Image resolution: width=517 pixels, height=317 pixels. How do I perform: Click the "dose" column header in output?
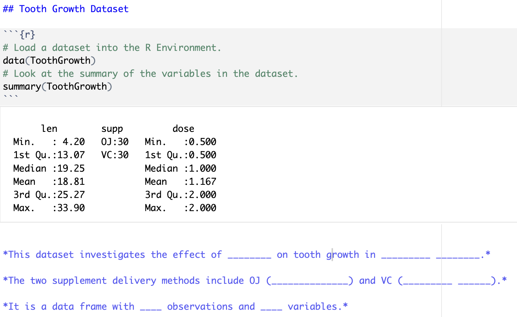[183, 129]
